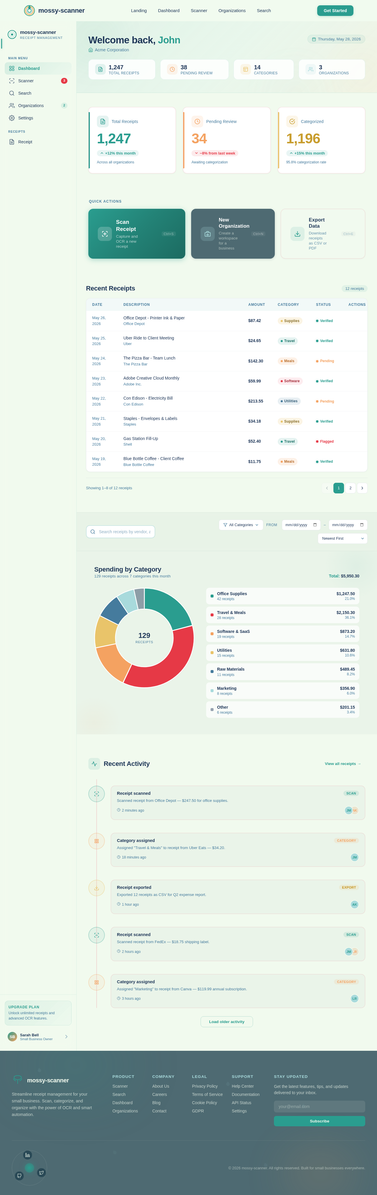Click the Raw Materials legend row

click(x=282, y=672)
